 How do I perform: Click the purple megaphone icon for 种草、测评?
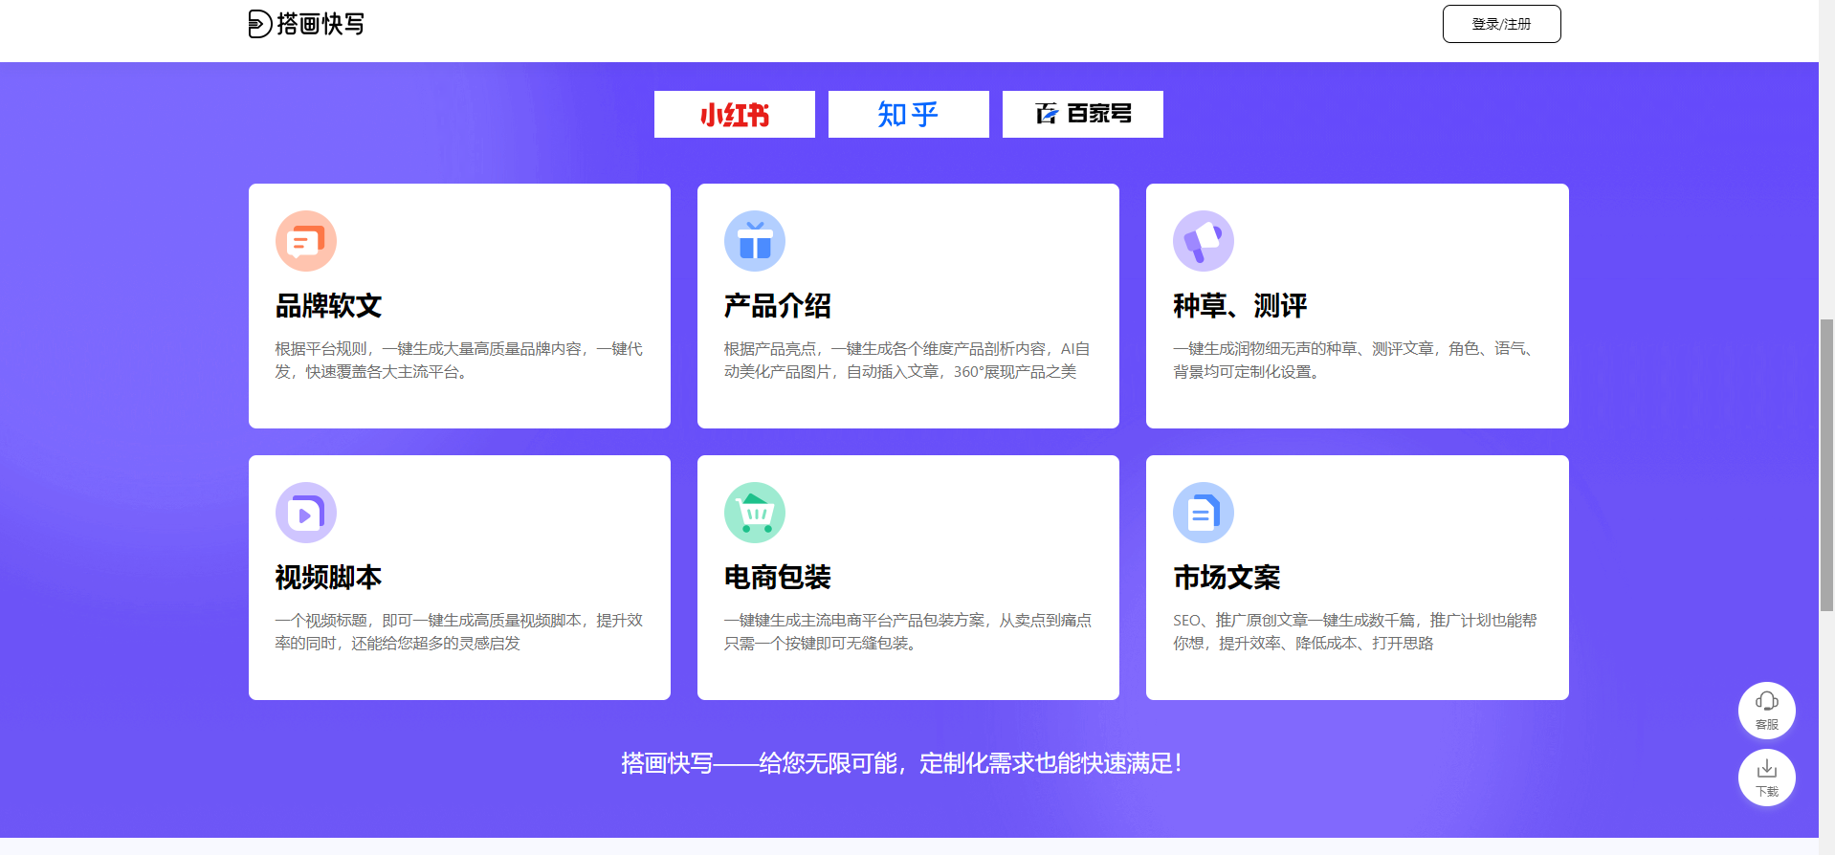coord(1204,241)
